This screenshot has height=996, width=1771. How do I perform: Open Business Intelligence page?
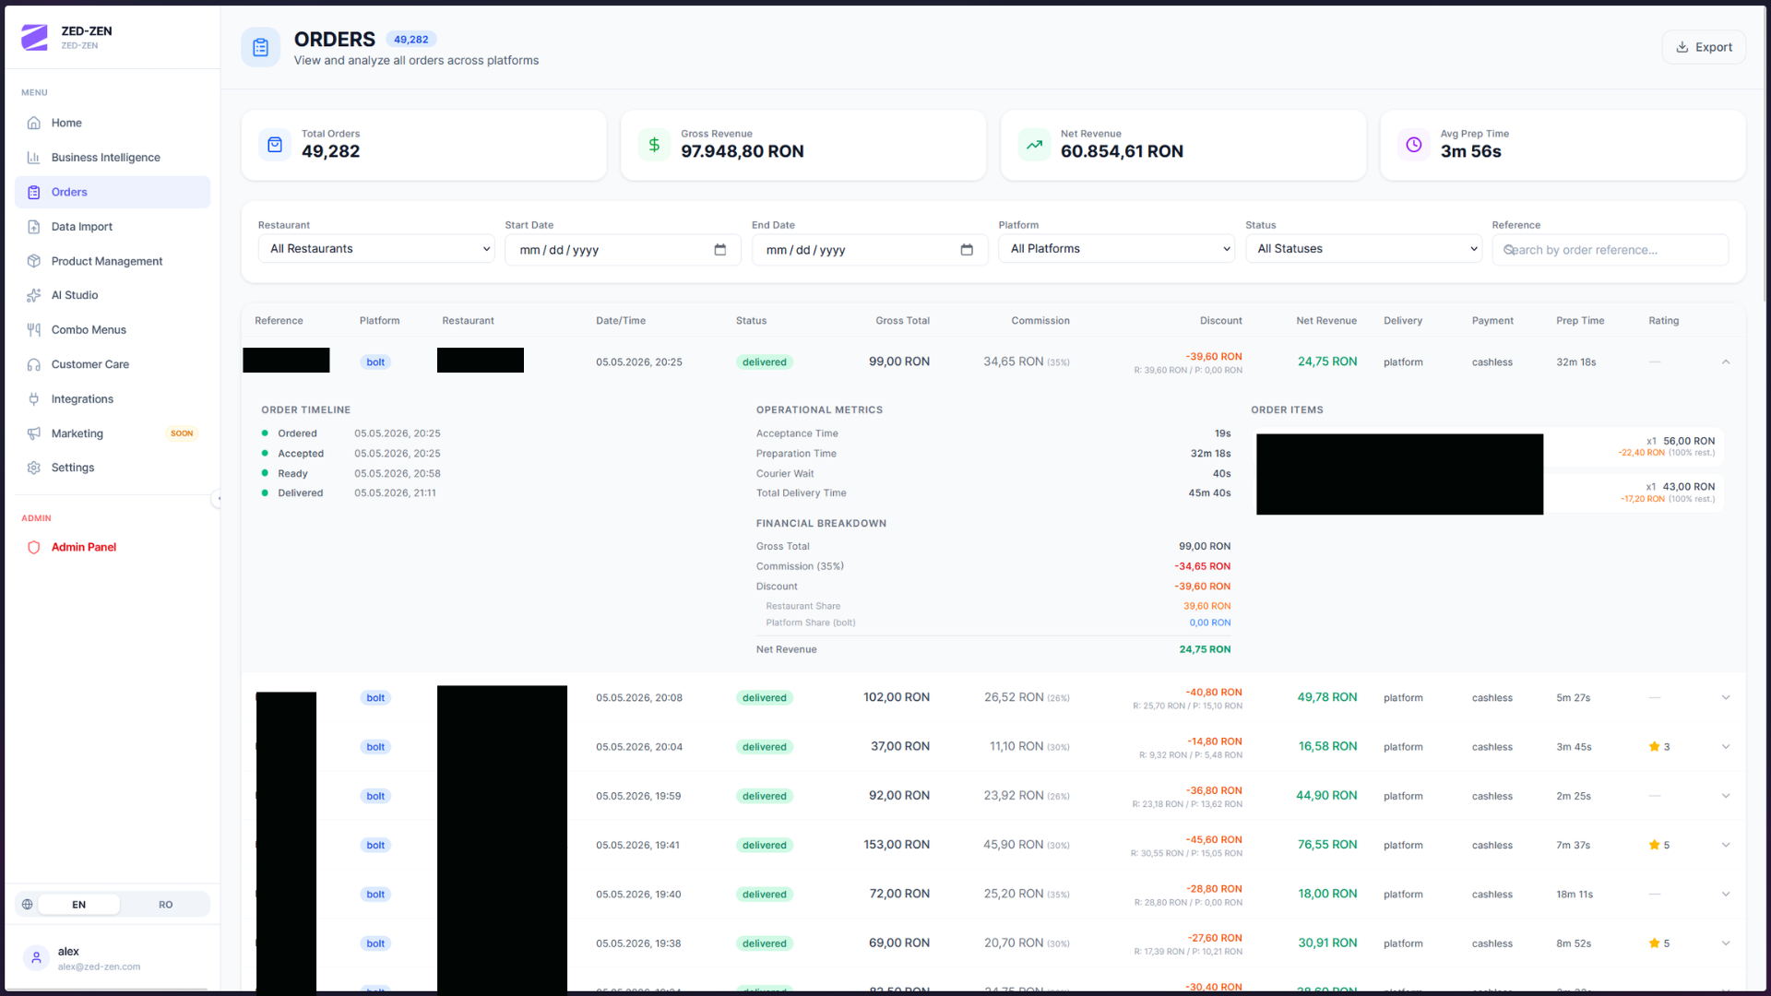click(112, 158)
